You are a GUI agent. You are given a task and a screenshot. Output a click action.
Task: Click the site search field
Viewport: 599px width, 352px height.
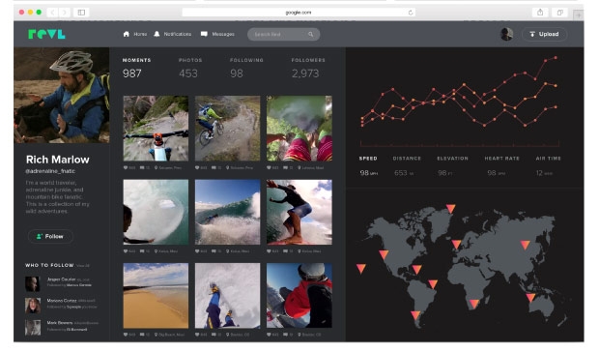pos(283,35)
